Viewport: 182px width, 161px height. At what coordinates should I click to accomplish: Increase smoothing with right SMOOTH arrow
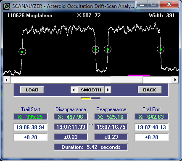(108, 90)
